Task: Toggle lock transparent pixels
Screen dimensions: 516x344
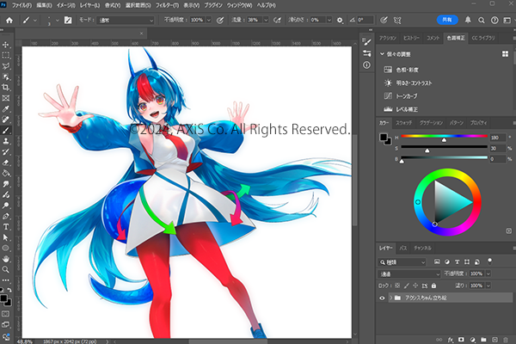Action: (397, 286)
